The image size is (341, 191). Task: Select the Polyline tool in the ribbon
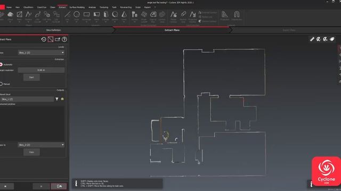click(28, 14)
